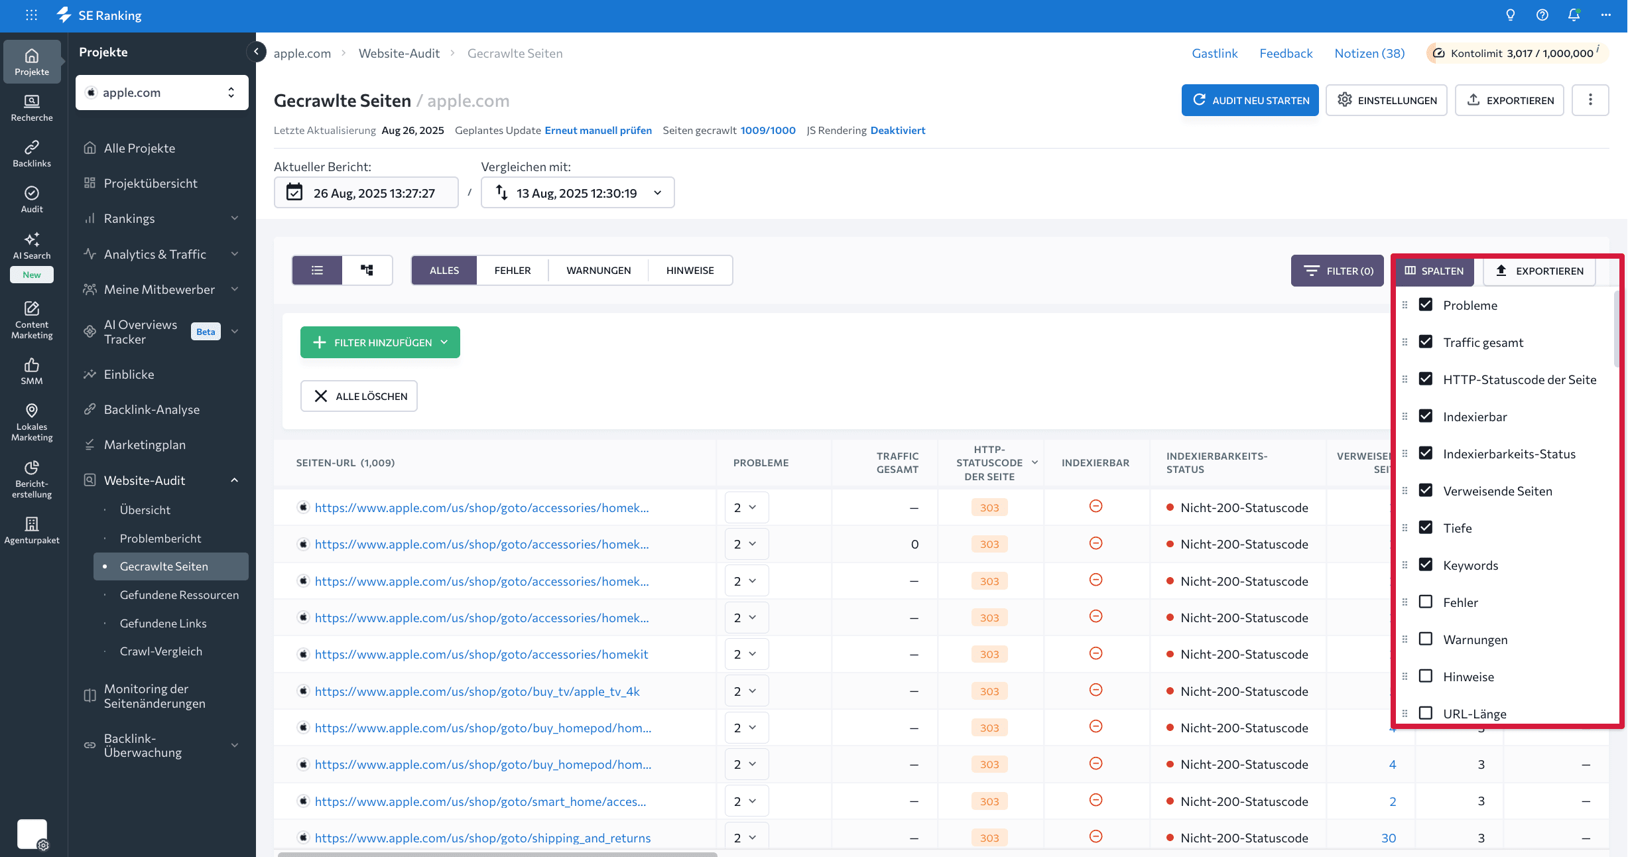This screenshot has height=857, width=1628.
Task: Open the help question mark icon
Action: (1542, 15)
